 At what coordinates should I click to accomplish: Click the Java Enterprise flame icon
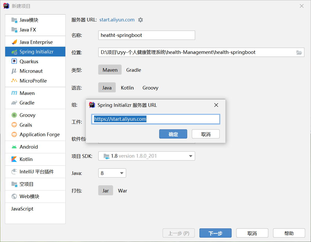(x=14, y=42)
